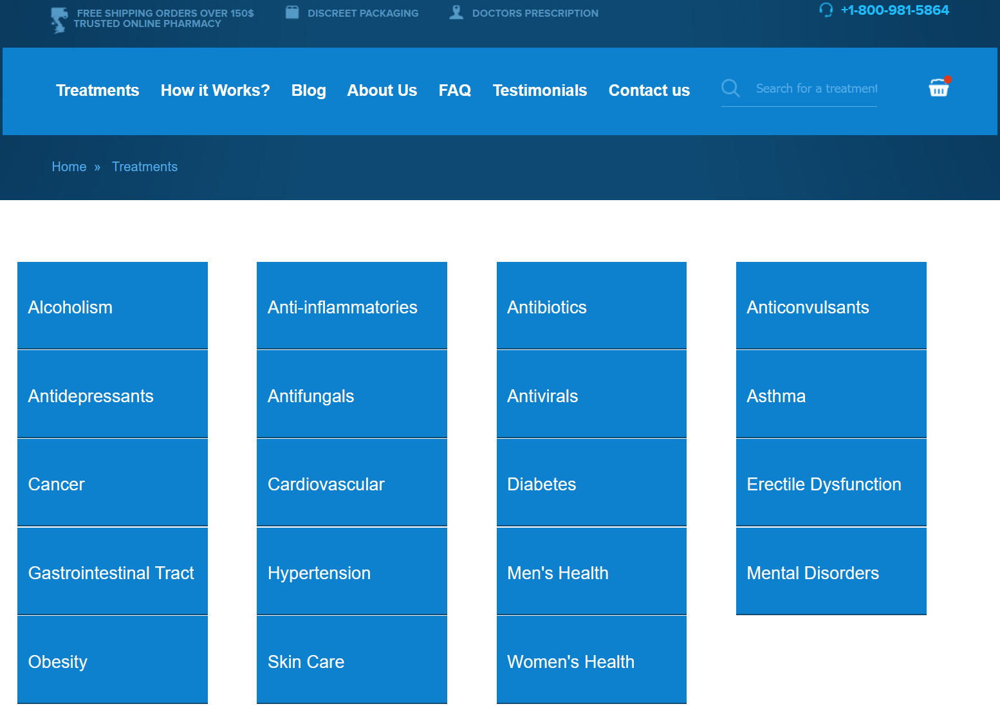The height and width of the screenshot is (713, 1000).
Task: Open the Erectile Dysfunction category
Action: click(x=830, y=484)
